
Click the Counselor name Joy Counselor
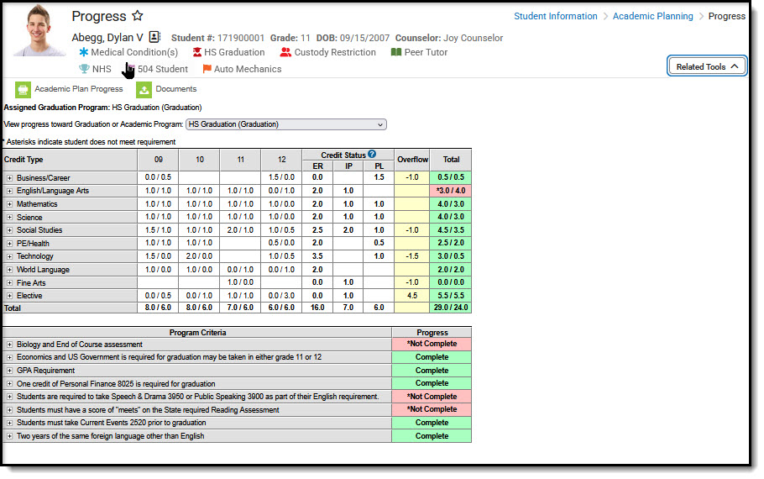click(474, 38)
